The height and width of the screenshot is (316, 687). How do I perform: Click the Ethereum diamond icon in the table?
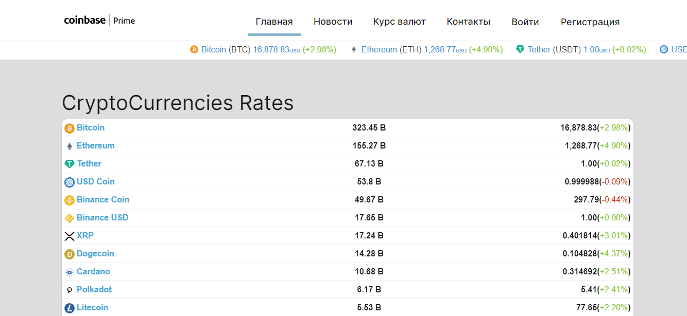(70, 146)
